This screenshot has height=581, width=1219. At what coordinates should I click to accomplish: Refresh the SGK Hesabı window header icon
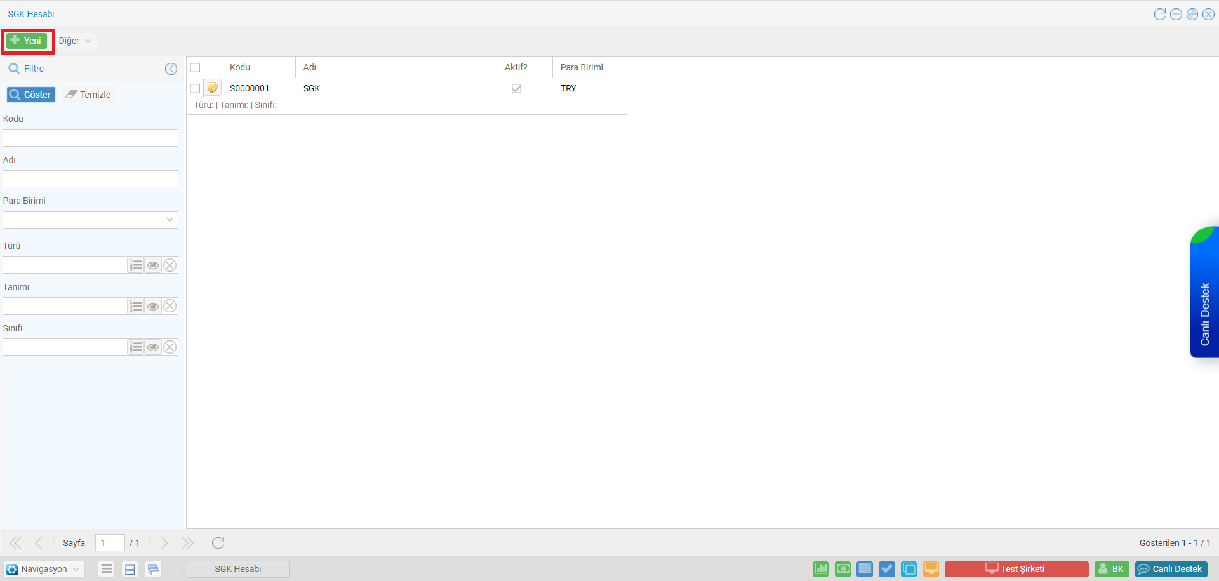[x=1160, y=14]
